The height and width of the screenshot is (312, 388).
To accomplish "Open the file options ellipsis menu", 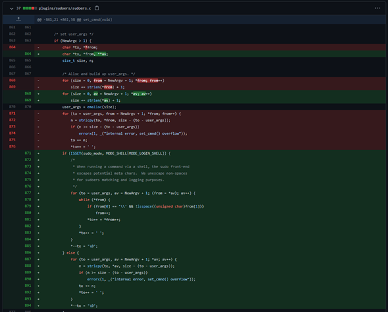I will pyautogui.click(x=378, y=8).
